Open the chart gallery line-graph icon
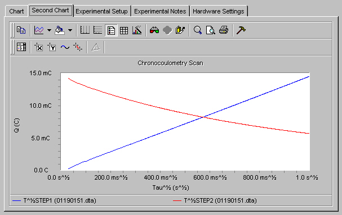This screenshot has width=342, height=215. 39,30
